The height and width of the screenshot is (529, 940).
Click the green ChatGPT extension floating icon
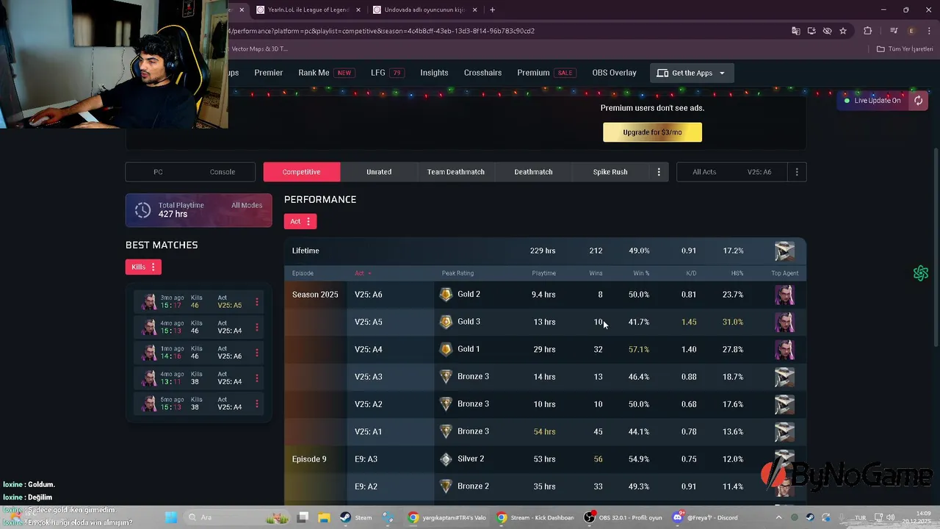click(921, 273)
